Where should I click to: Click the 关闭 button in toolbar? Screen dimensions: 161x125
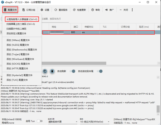coord(124,10)
